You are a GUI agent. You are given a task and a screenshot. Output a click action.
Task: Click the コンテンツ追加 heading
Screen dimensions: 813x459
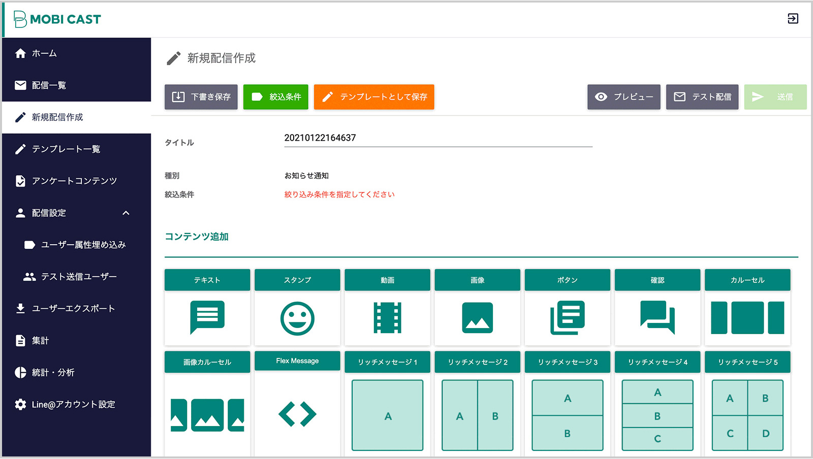[x=197, y=237]
